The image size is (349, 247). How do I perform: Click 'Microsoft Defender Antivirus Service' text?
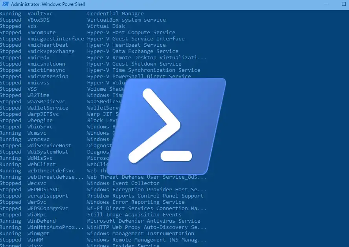pyautogui.click(x=143, y=221)
